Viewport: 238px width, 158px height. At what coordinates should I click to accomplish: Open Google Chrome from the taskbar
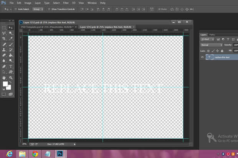click(x=35, y=154)
